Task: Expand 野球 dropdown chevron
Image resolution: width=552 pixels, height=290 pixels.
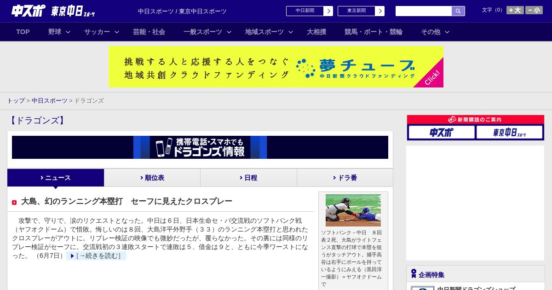Action: coord(68,32)
